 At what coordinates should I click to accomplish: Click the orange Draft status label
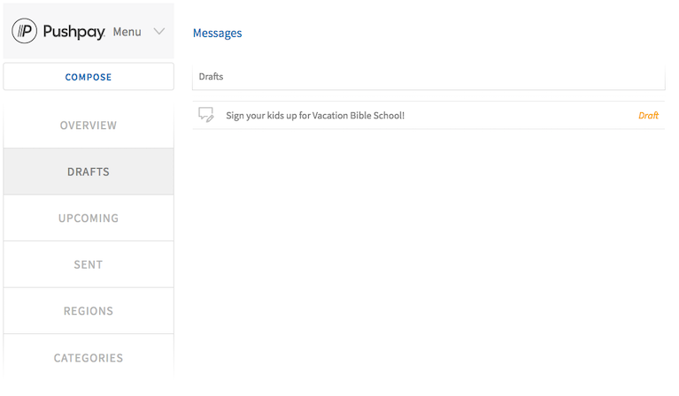(648, 116)
